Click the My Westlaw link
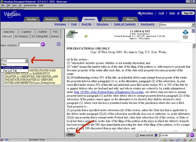Viewport: 196px width, 142px height. [145, 13]
